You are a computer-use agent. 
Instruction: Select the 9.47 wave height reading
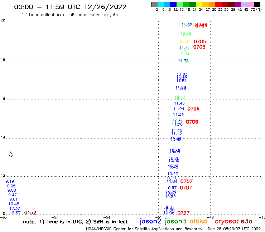coord(13,195)
